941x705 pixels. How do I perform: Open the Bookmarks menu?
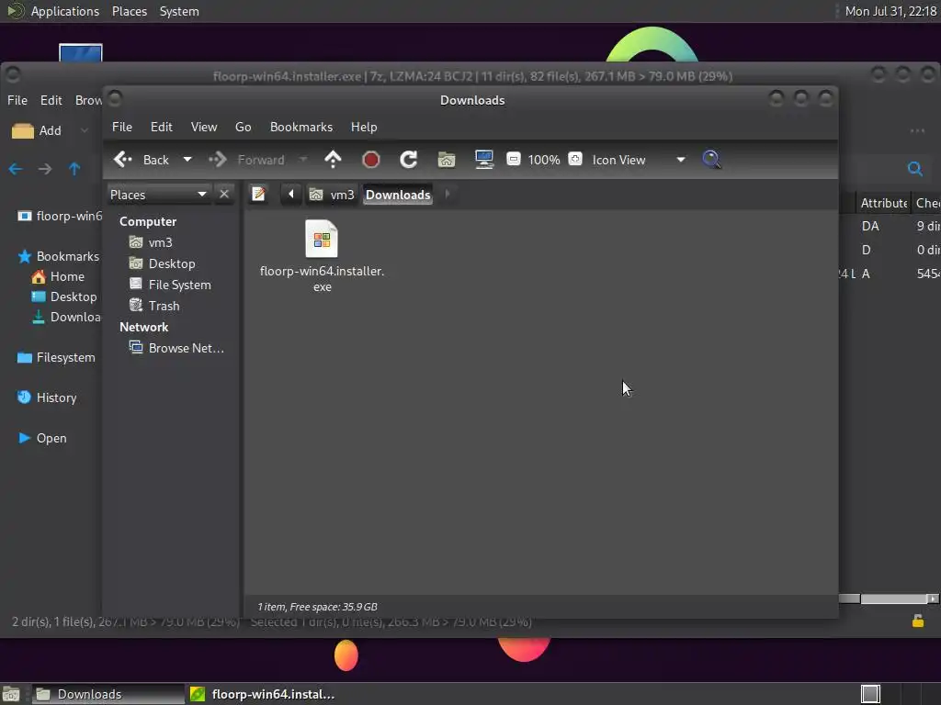click(301, 127)
